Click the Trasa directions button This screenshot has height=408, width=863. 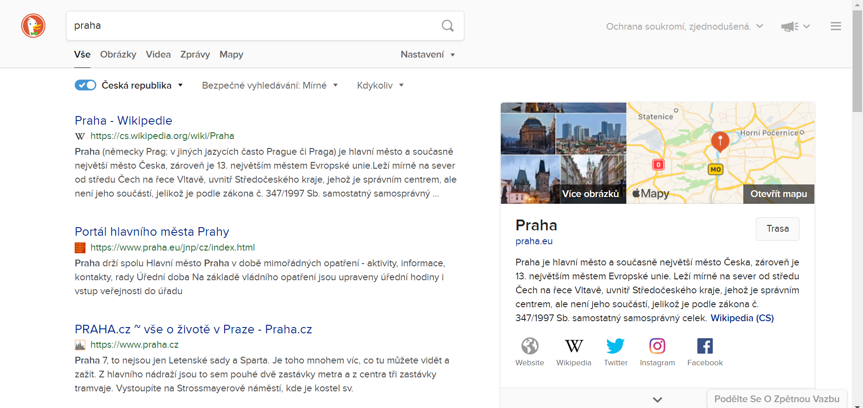point(778,229)
